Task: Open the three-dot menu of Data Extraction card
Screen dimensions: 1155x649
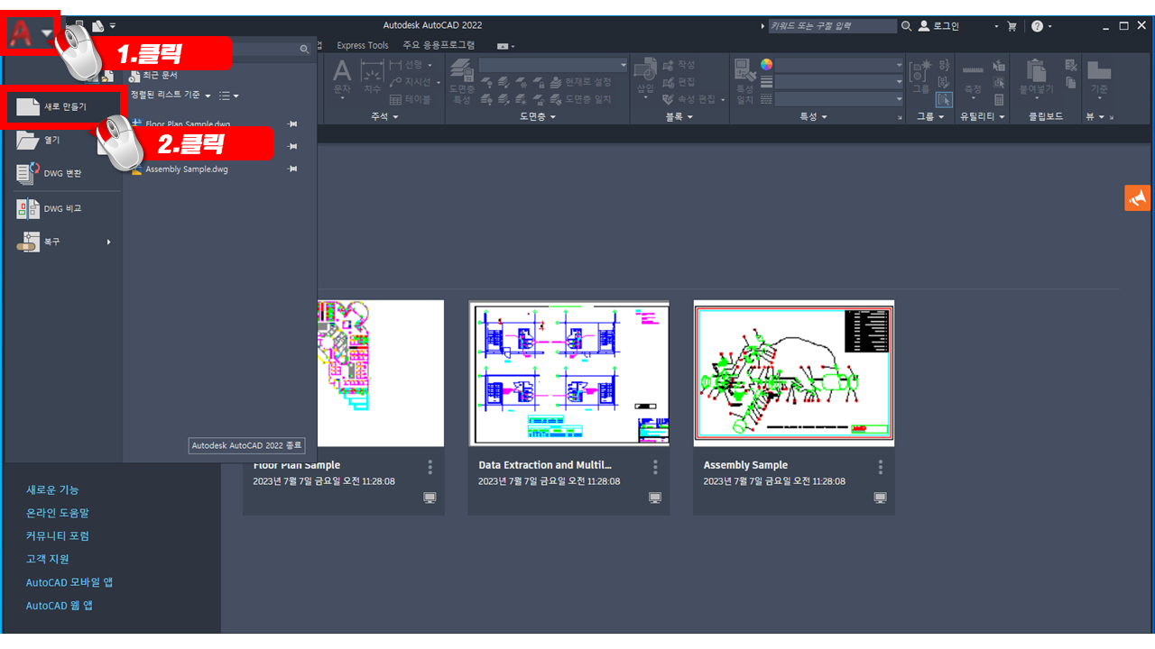Action: pos(655,467)
